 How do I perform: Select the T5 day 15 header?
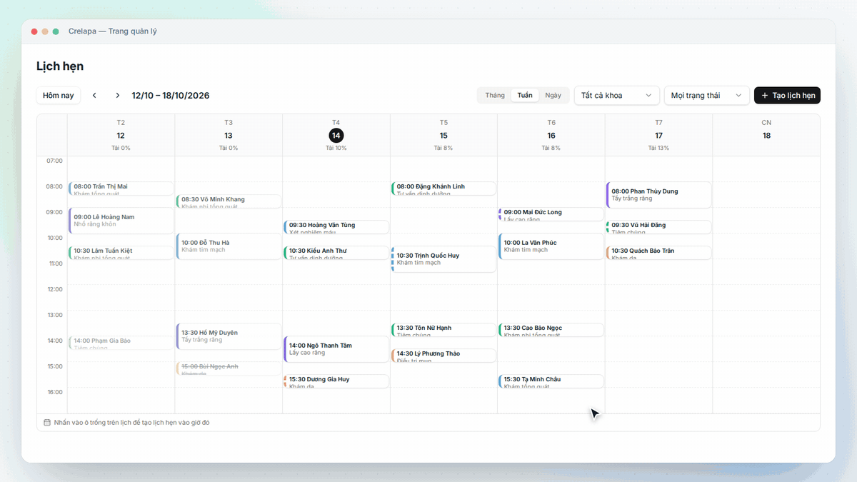coord(443,136)
